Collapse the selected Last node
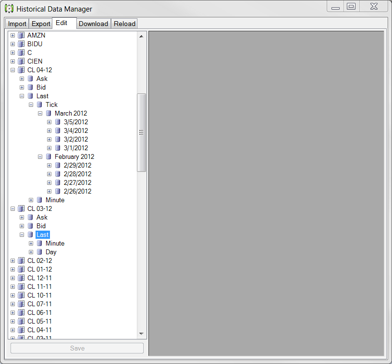392x364 pixels. (22, 235)
